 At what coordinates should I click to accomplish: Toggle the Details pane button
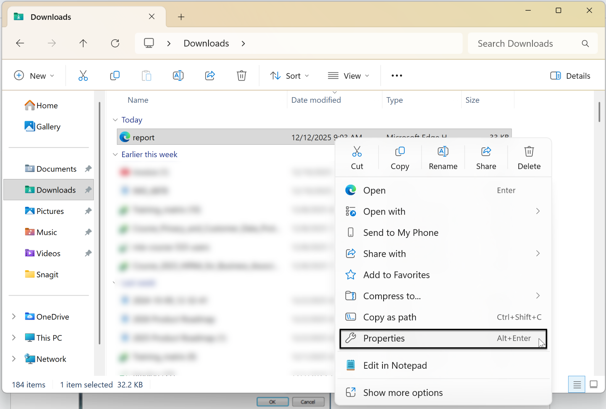570,76
